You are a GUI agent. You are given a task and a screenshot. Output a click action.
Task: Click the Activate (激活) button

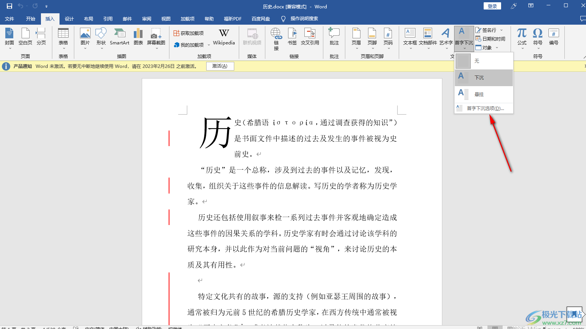220,66
